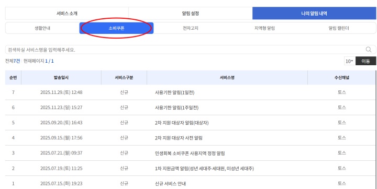Click the 서비스명 column header
Screen dimensions: 377x189
227,77
